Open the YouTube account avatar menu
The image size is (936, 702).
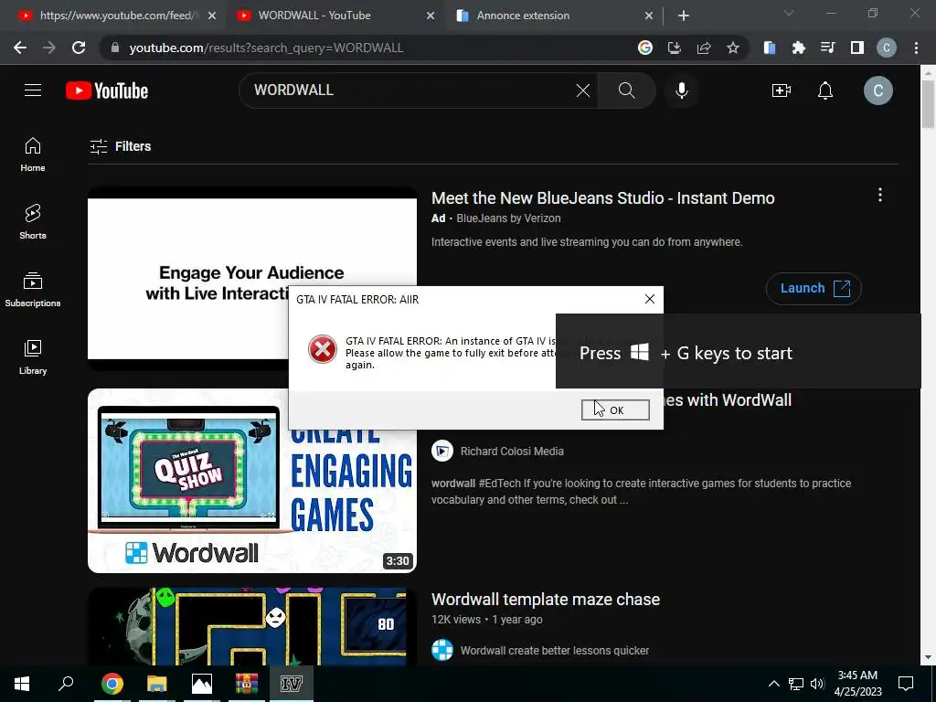point(878,90)
